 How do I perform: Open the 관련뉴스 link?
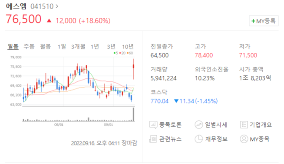pyautogui.click(x=170, y=139)
